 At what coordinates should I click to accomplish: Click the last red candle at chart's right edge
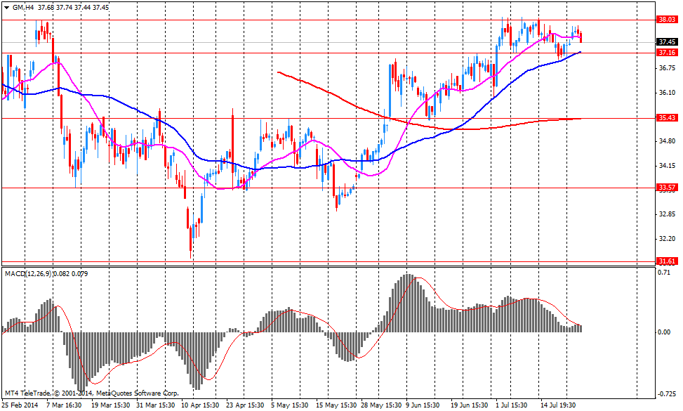coord(581,37)
